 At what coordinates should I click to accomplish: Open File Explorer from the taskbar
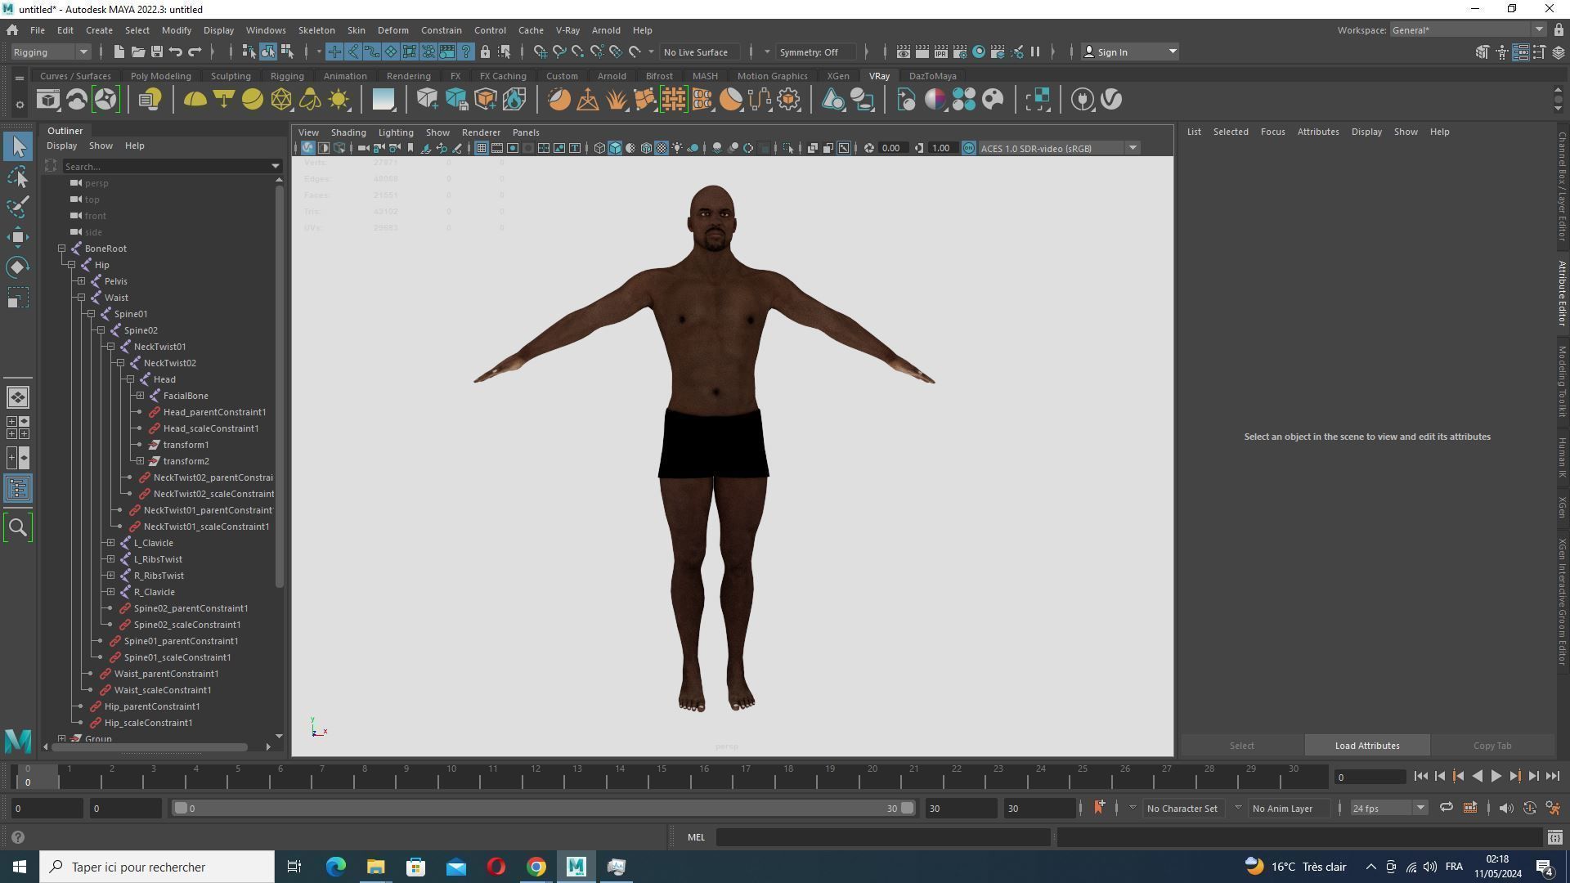tap(375, 867)
